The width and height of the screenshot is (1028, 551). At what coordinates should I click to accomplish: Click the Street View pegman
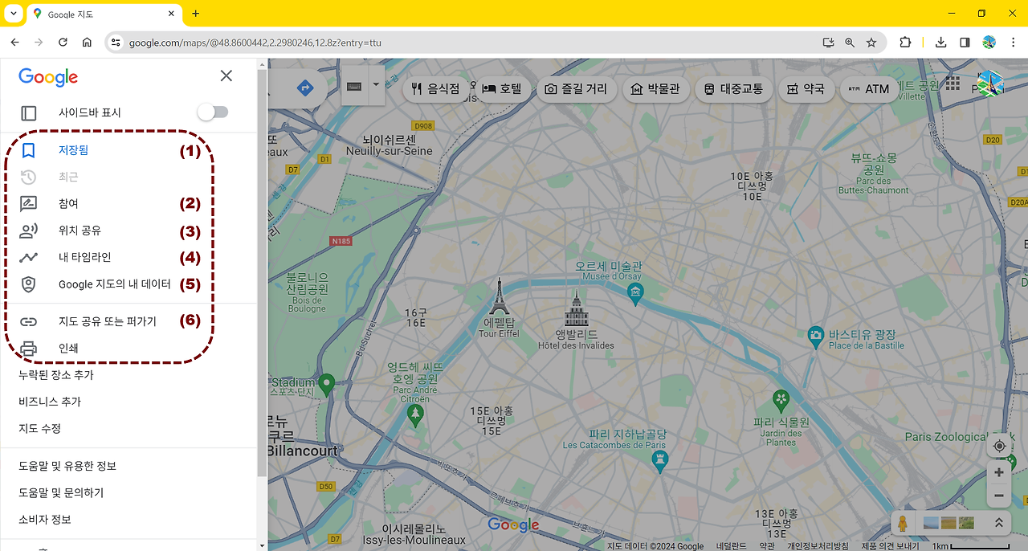point(903,523)
